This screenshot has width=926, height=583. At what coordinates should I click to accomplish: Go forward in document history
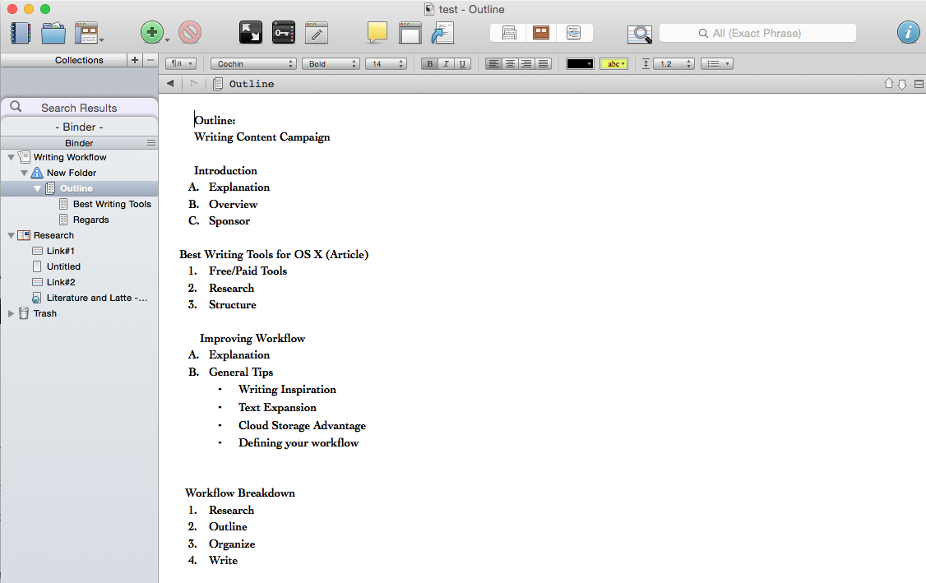coord(194,83)
